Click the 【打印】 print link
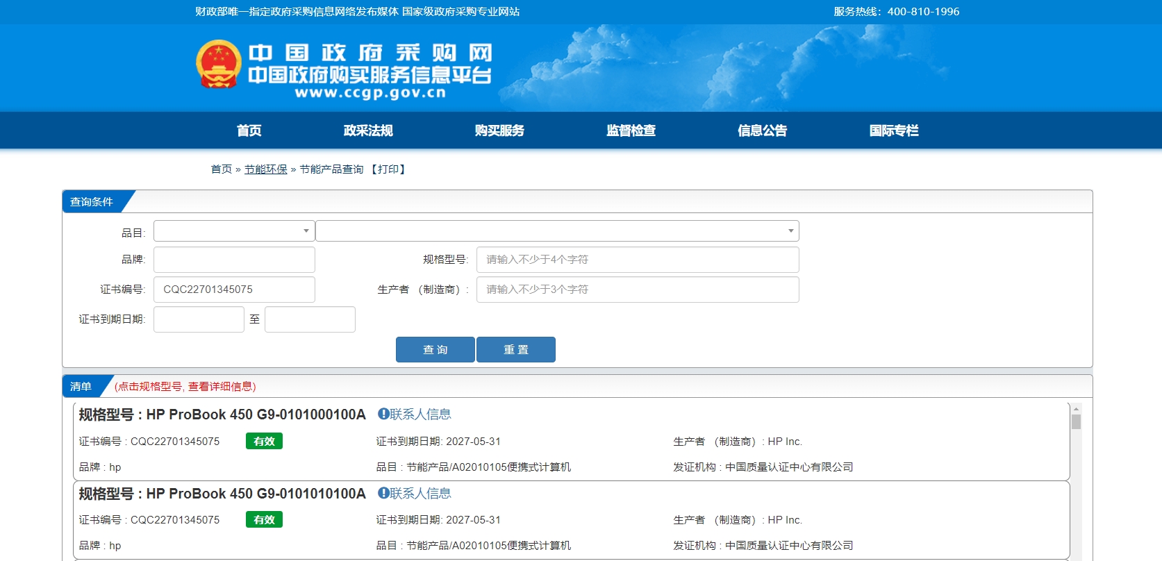This screenshot has height=561, width=1162. click(x=388, y=169)
